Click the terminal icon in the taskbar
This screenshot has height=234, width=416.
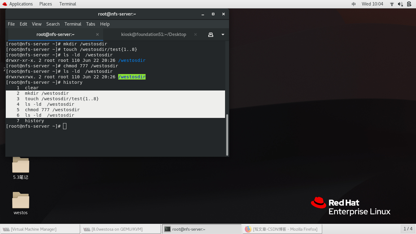point(167,229)
